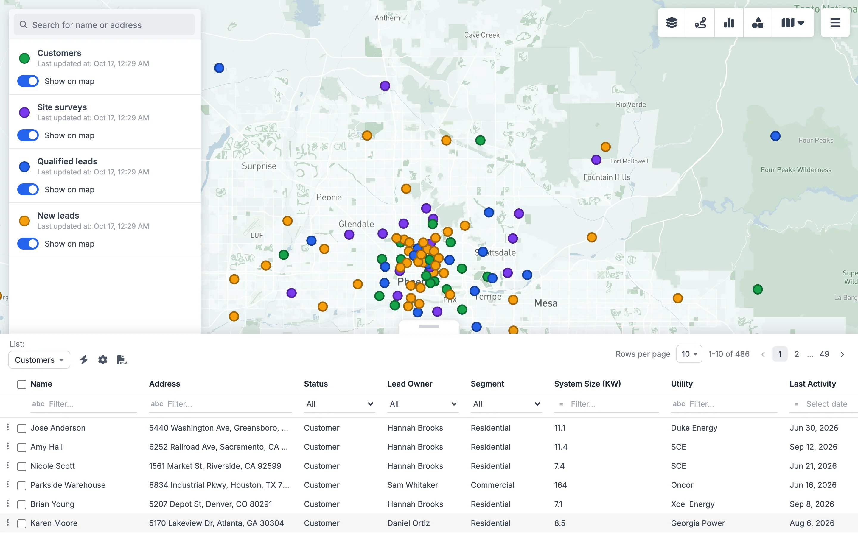Toggle Site surveys Show on map switch

pyautogui.click(x=28, y=135)
